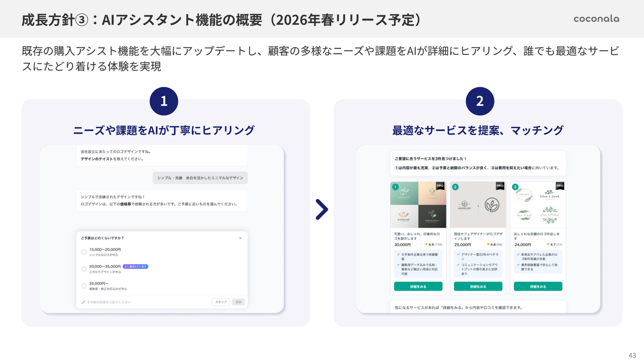644x362 pixels.
Task: Close the budget question dialog with X
Action: (x=240, y=238)
